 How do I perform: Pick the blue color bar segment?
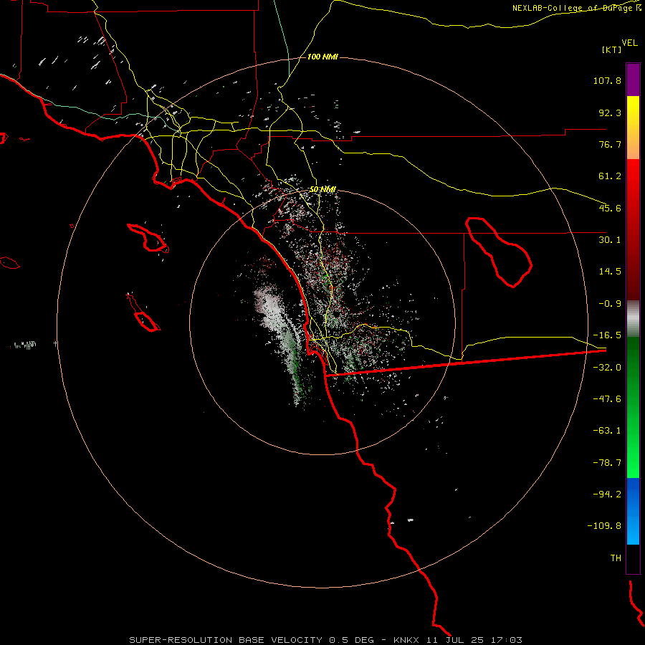(633, 511)
